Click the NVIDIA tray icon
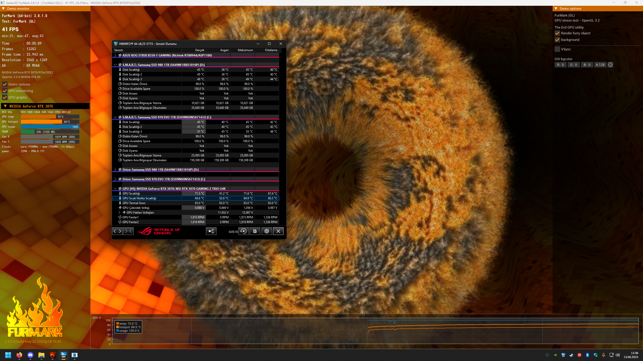 click(555, 355)
